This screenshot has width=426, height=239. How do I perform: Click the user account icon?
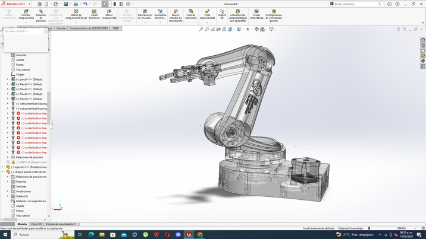(389, 4)
